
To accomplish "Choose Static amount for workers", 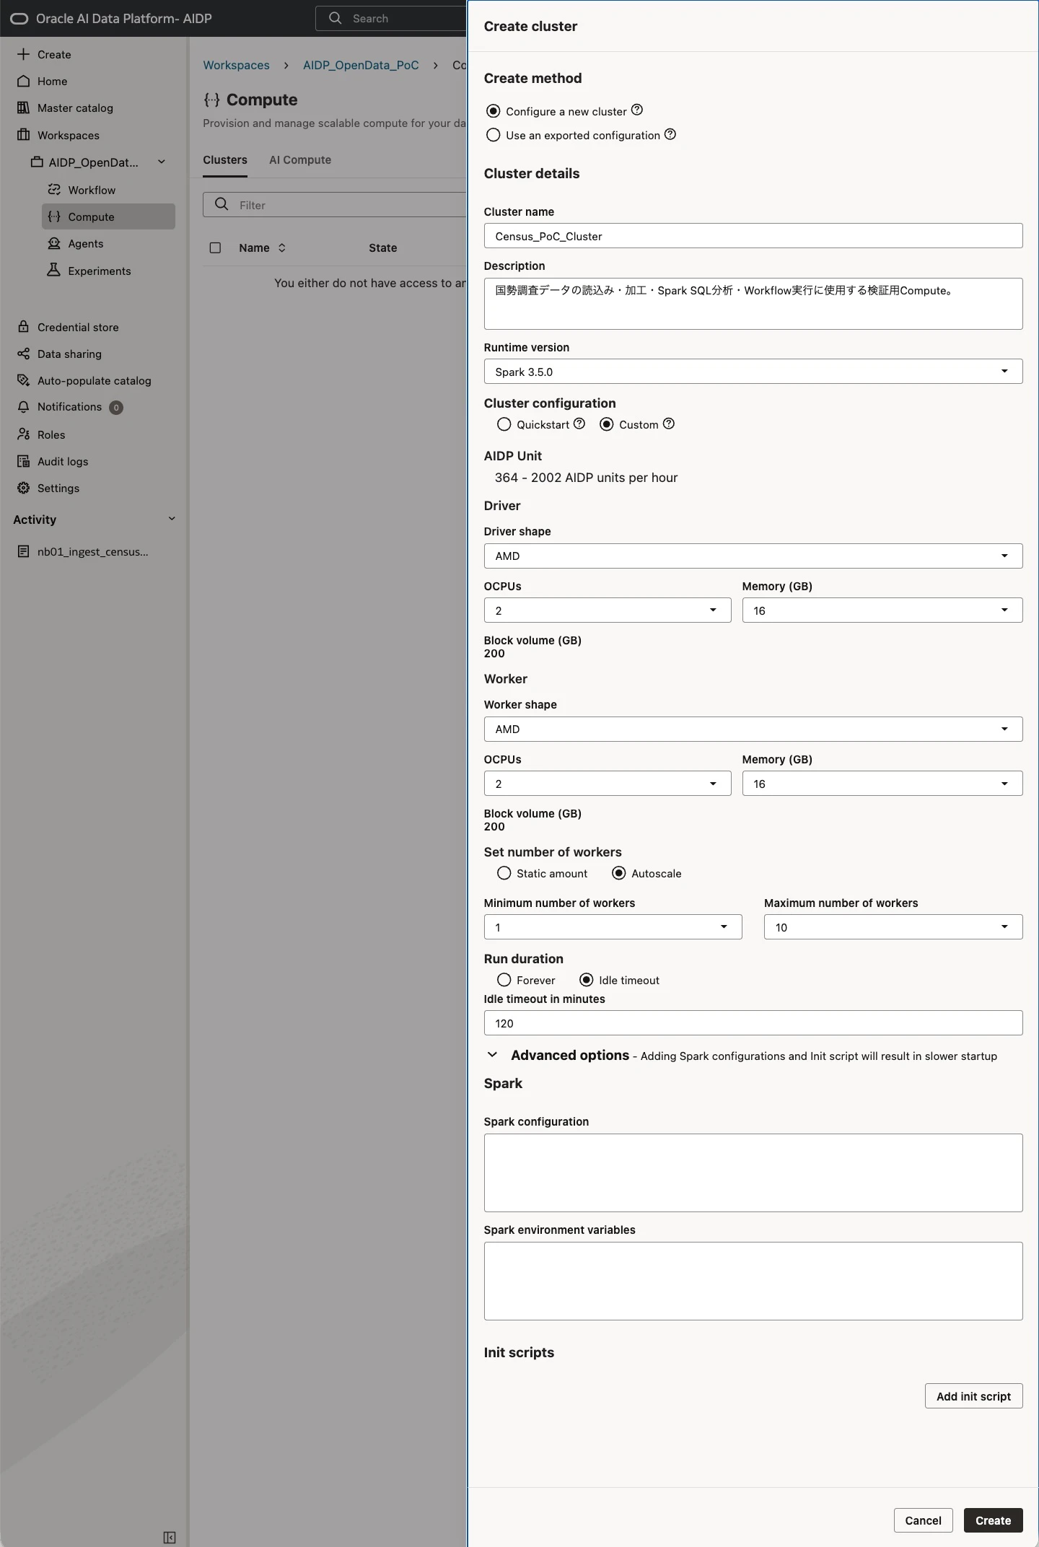I will pos(504,873).
